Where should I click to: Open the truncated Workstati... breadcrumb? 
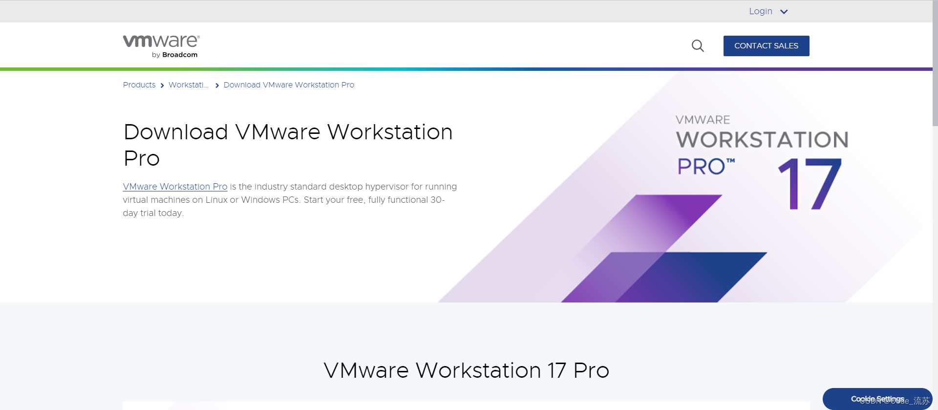click(x=189, y=85)
